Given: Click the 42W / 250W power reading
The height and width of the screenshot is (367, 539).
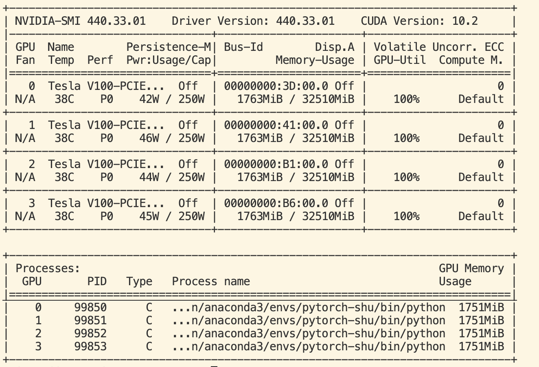Looking at the screenshot, I should click(x=172, y=99).
